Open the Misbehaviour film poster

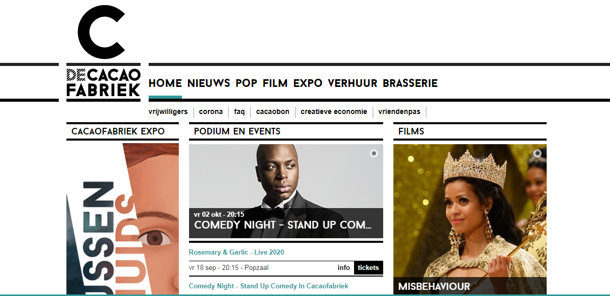coord(470,219)
